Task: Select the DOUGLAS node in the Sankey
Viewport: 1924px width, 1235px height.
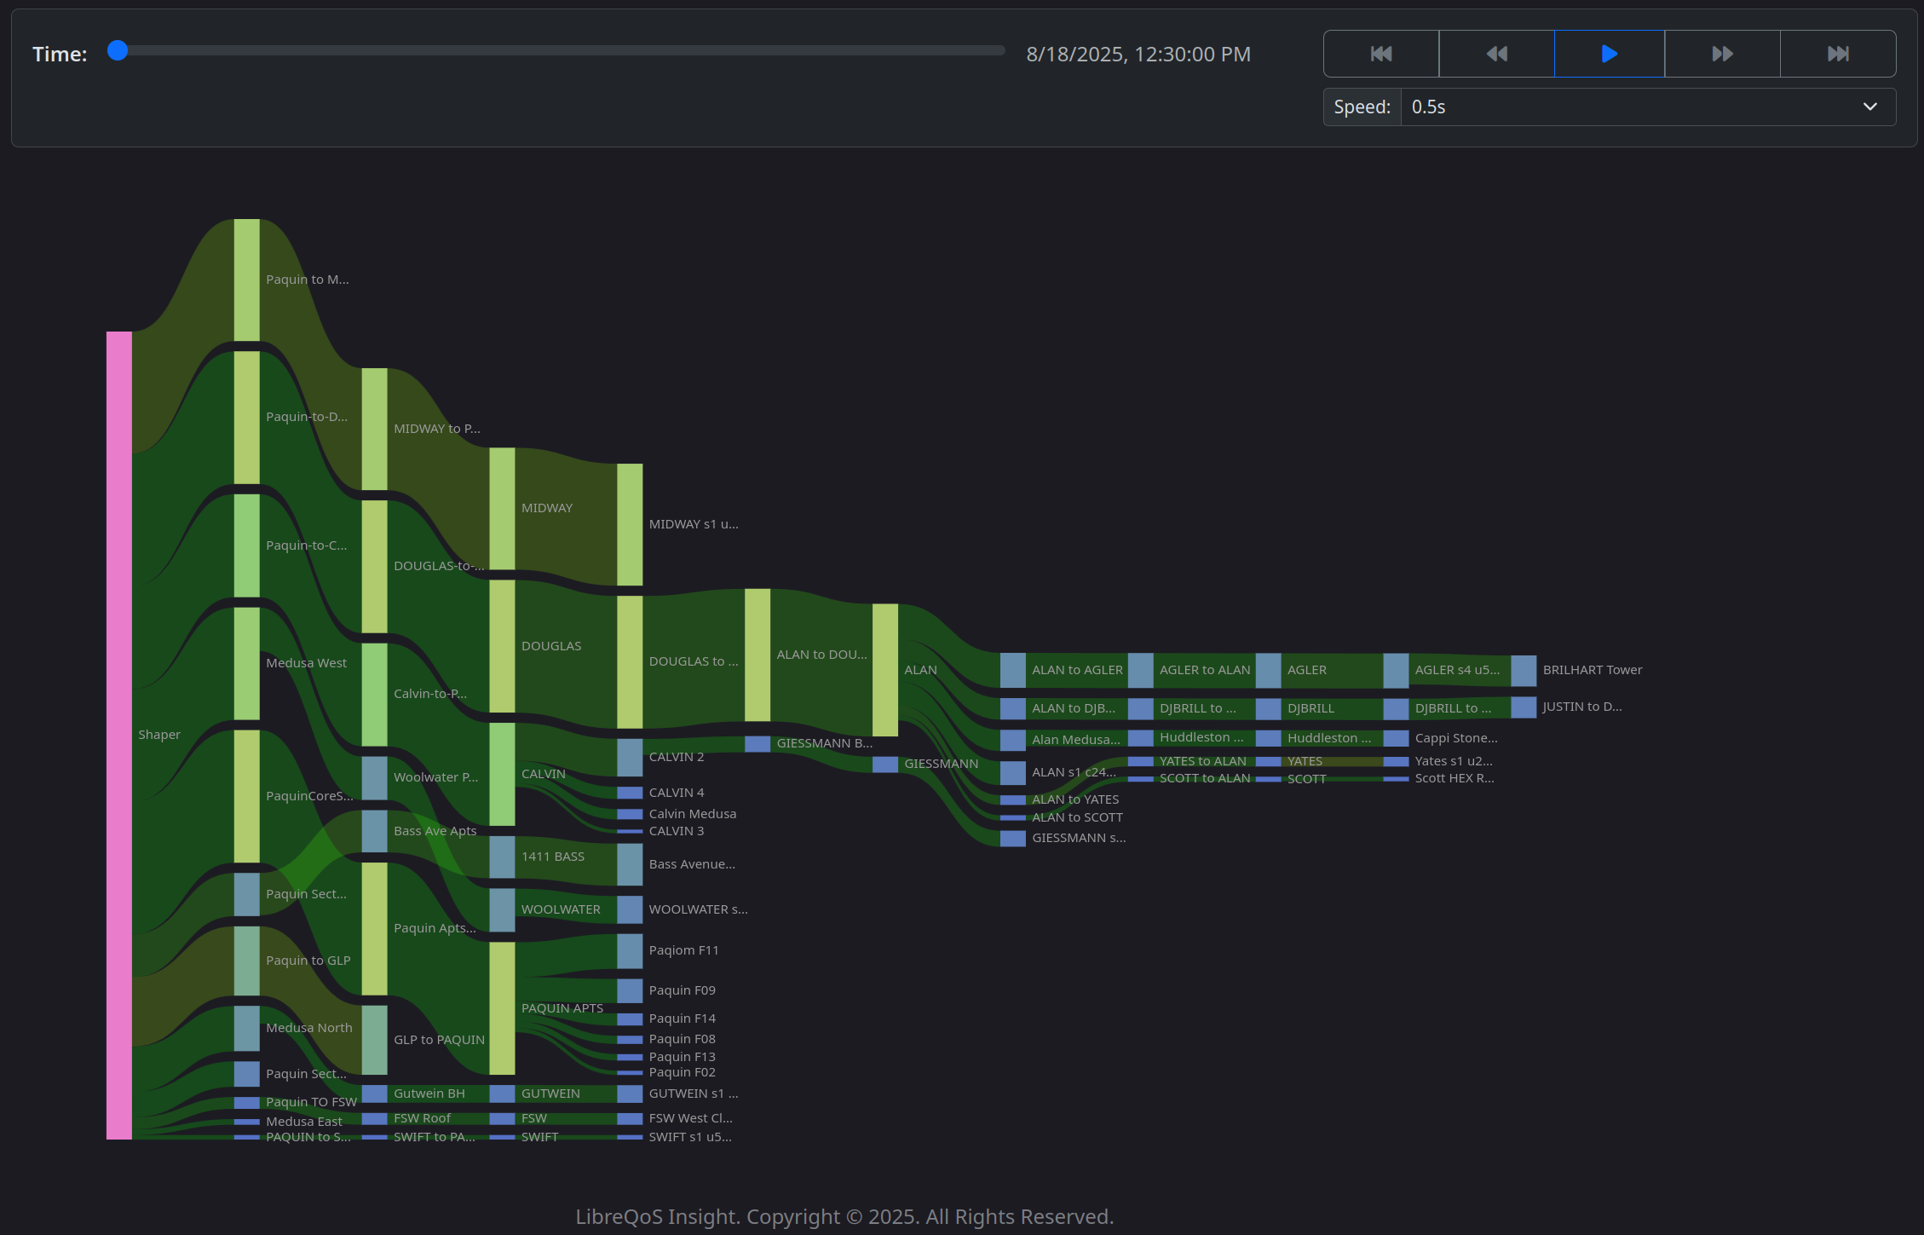Action: tap(502, 646)
